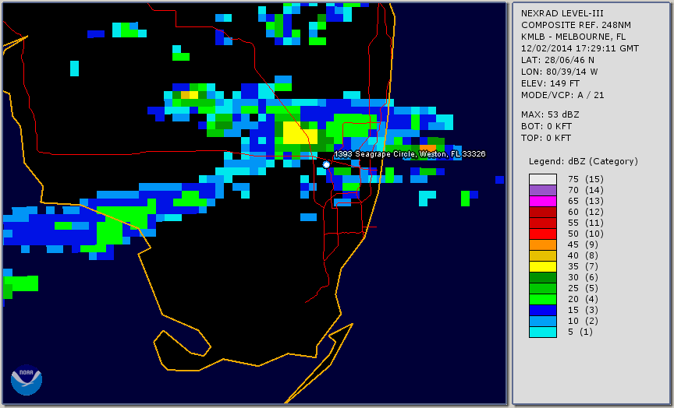674x408 pixels.
Task: Click the 12/02/2014 17:29:11 GMT timestamp
Action: [x=580, y=48]
